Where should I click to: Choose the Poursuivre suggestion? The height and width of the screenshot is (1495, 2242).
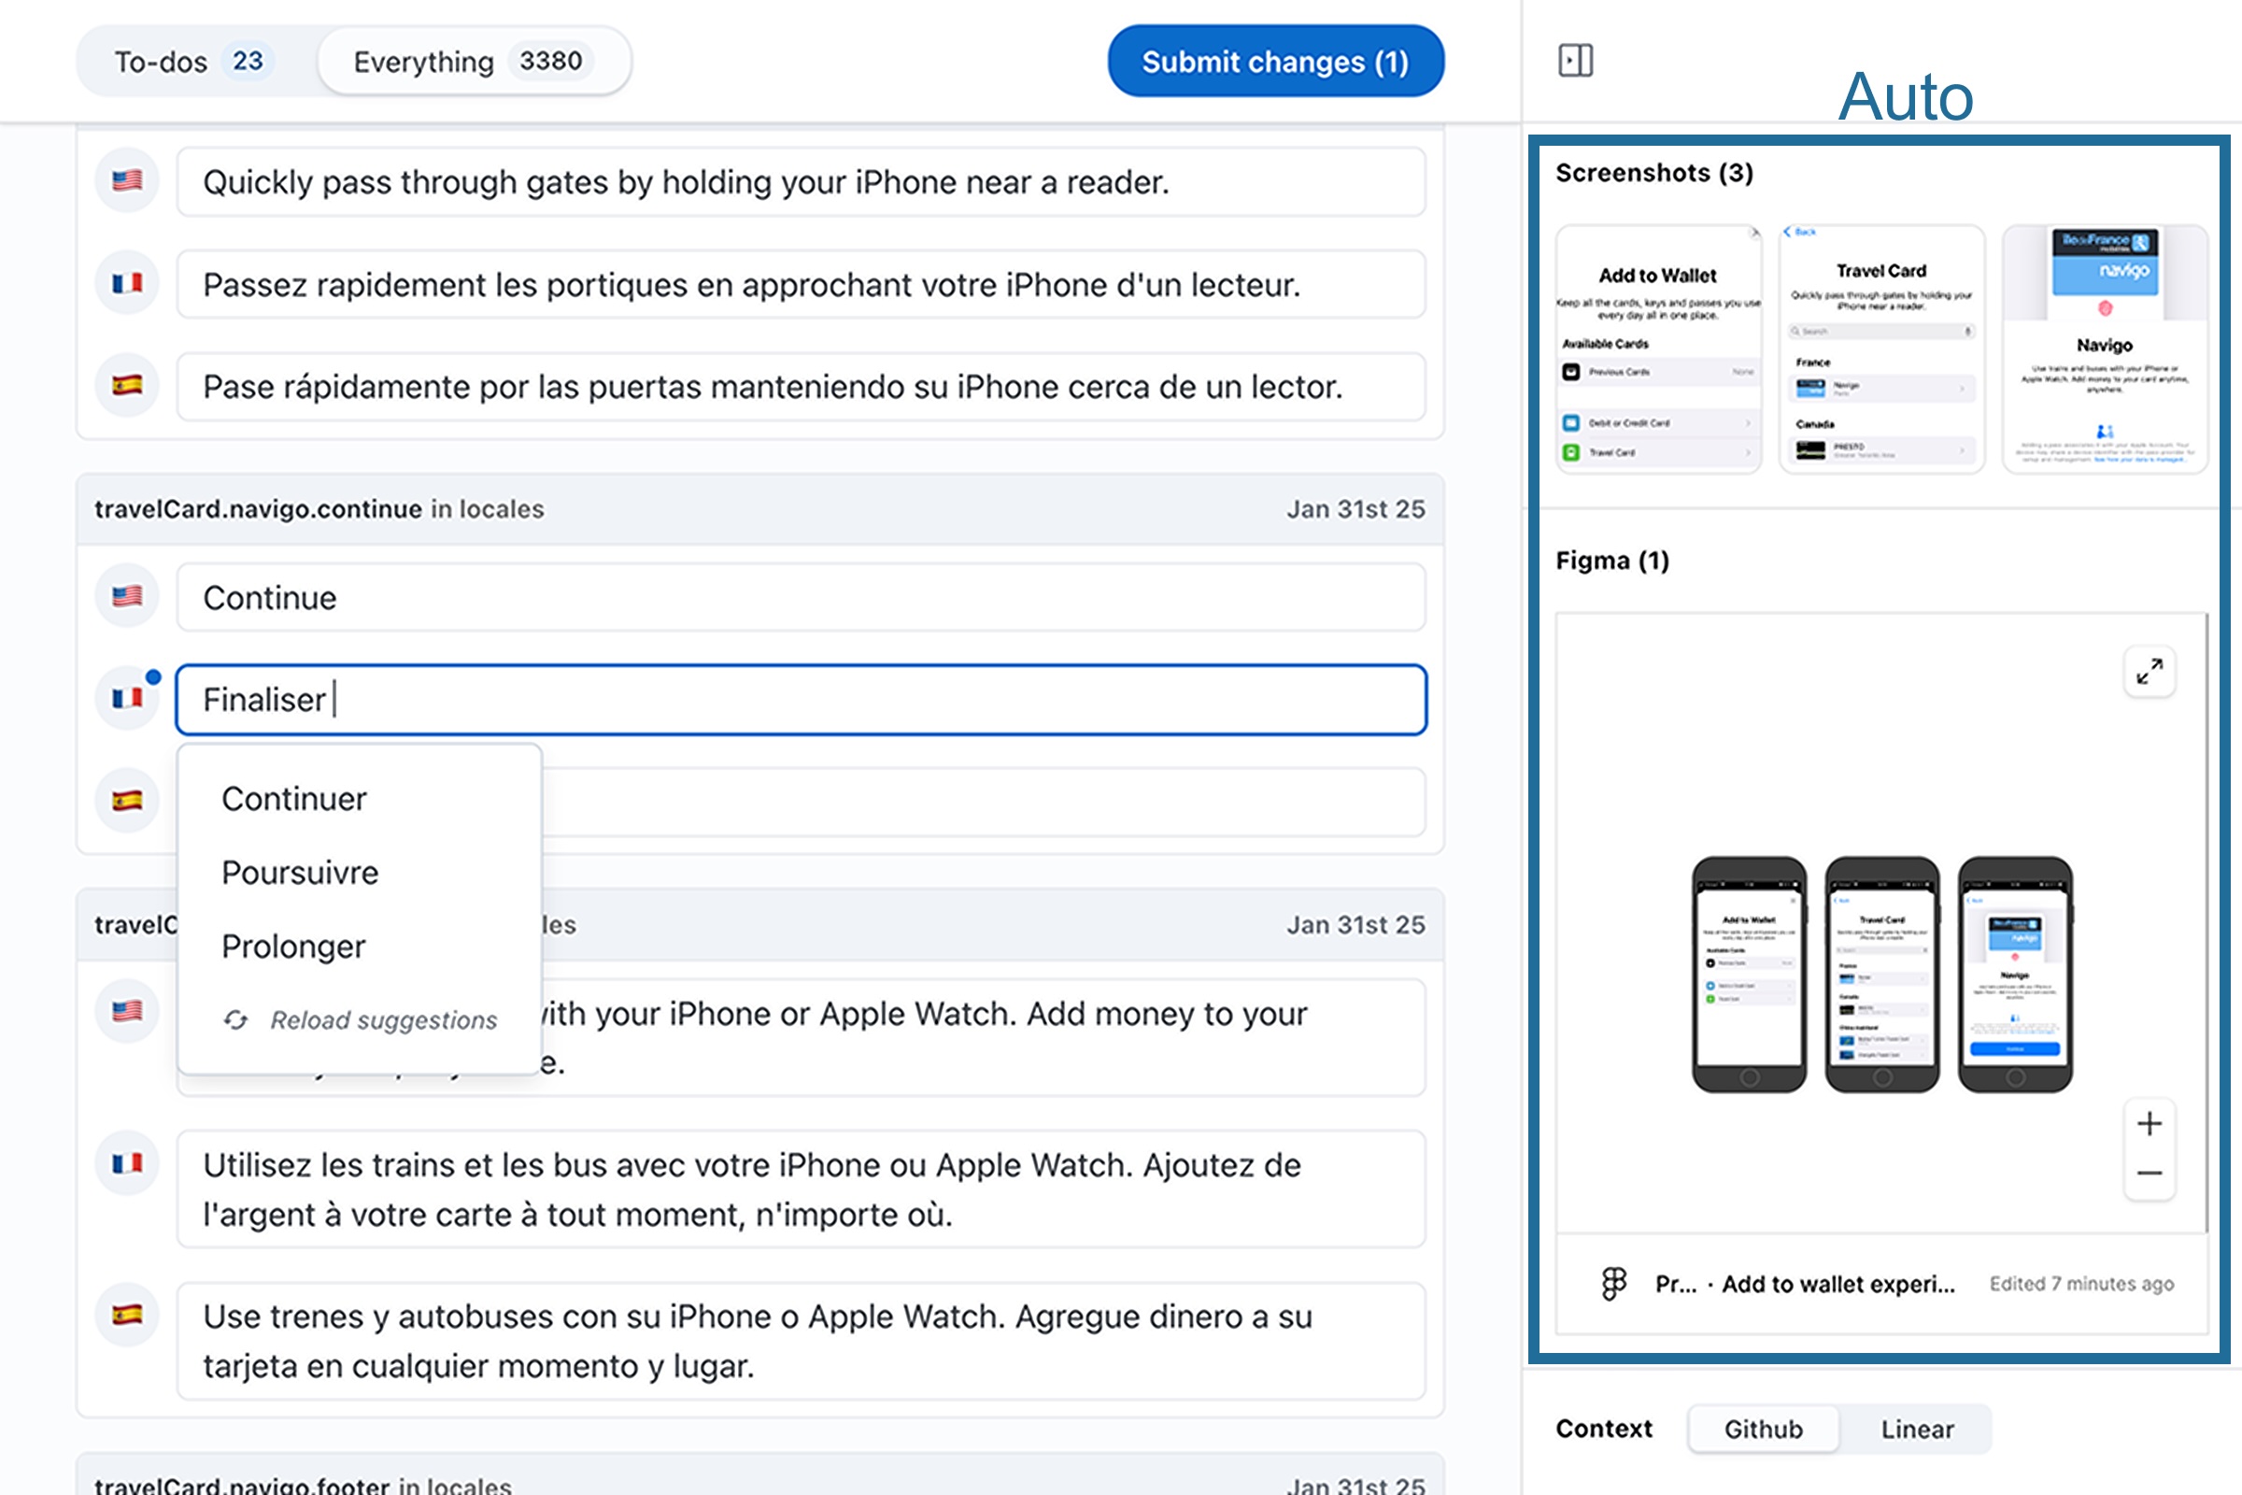pyautogui.click(x=300, y=873)
